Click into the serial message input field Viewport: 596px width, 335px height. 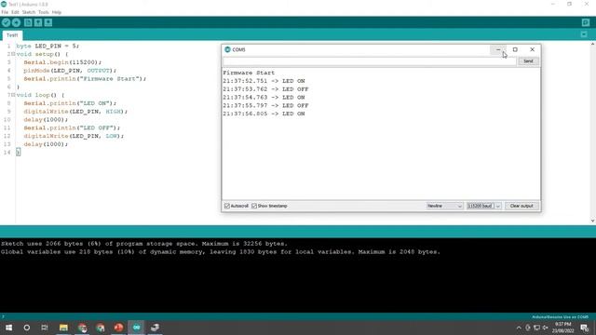pyautogui.click(x=370, y=61)
